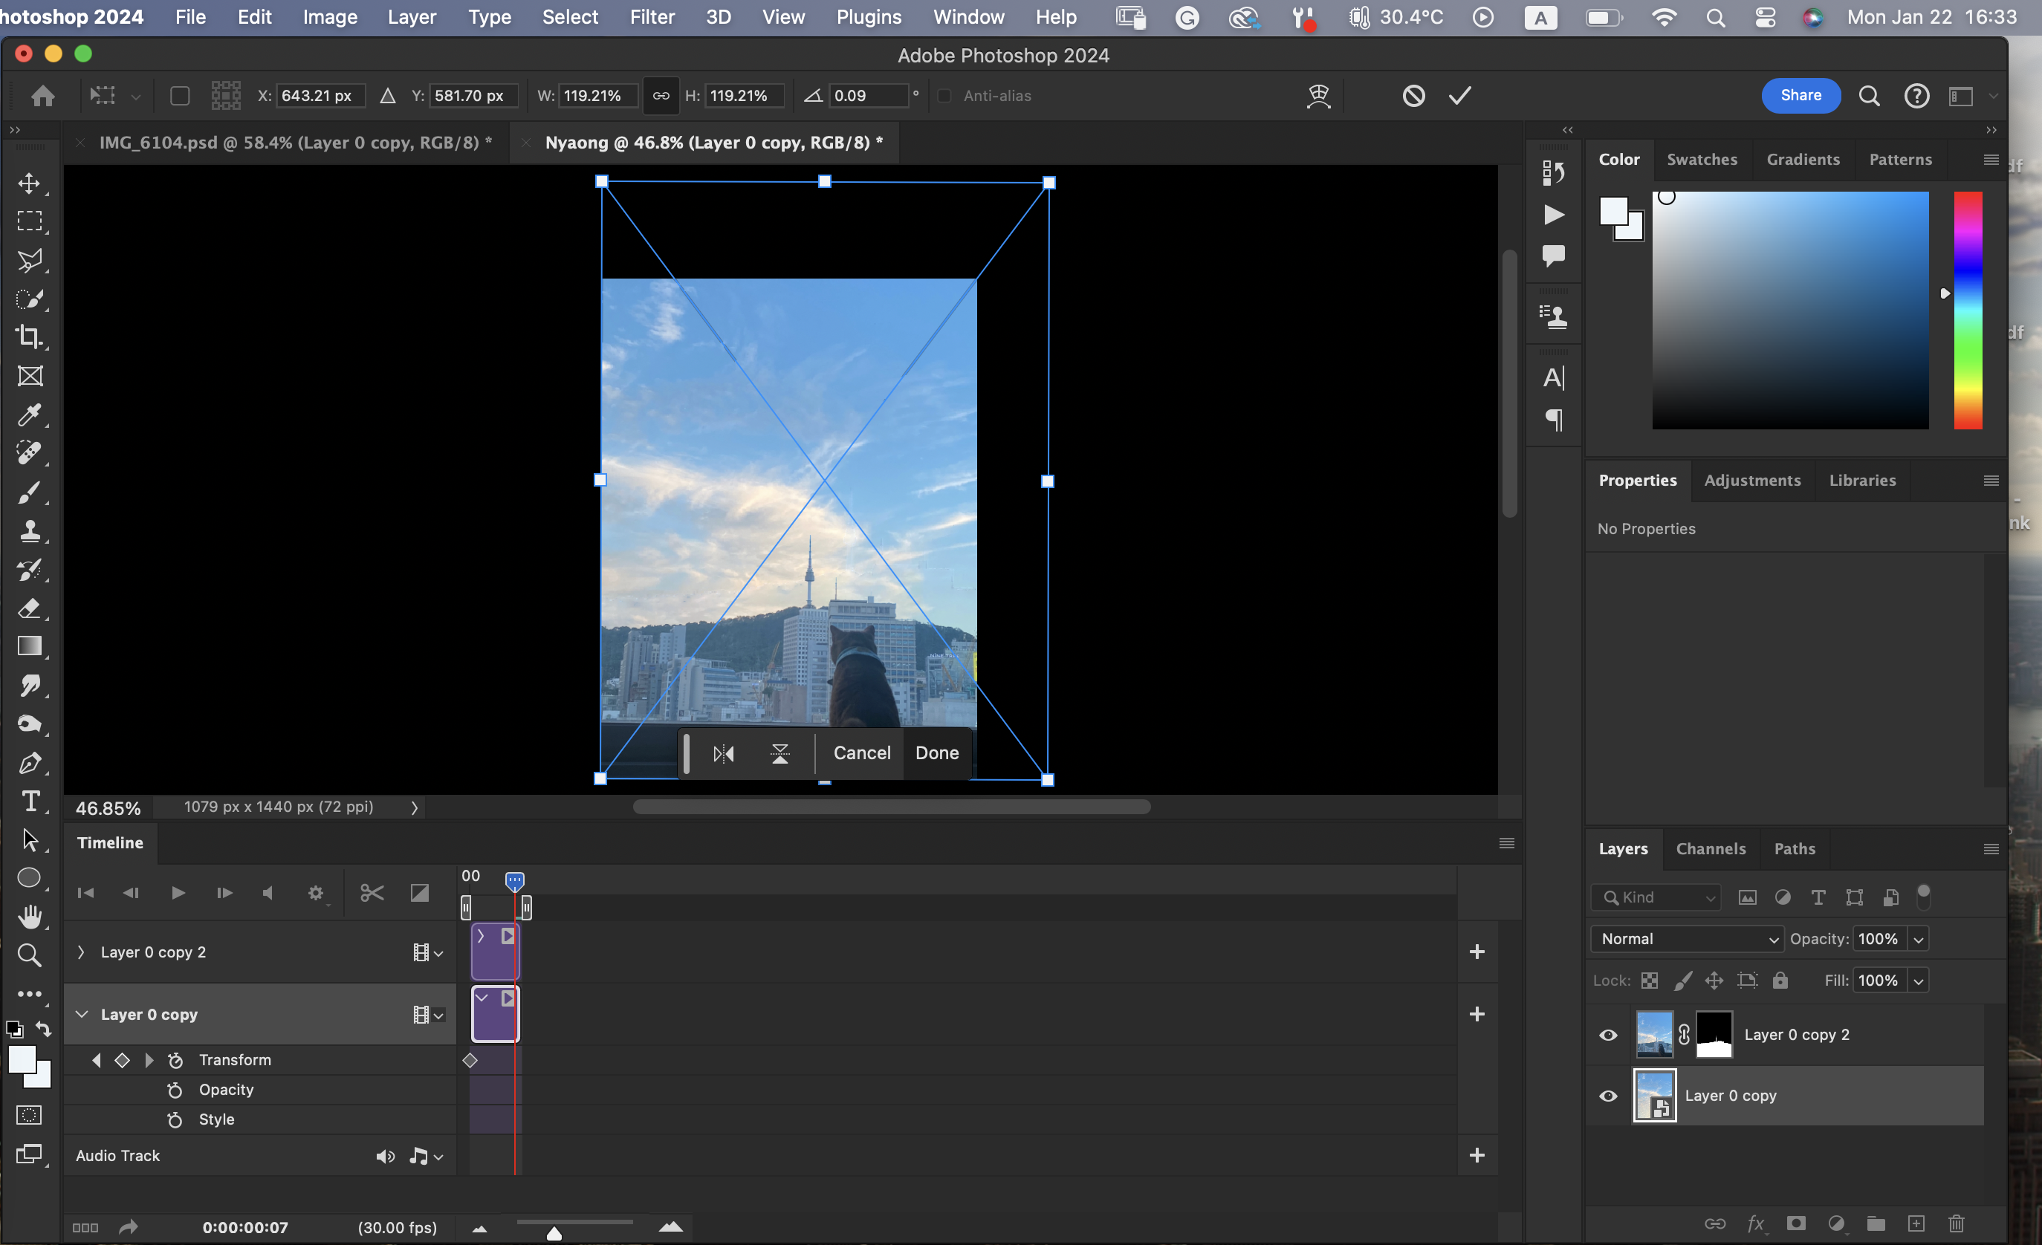
Task: Click delete layer trash icon
Action: point(1957,1223)
